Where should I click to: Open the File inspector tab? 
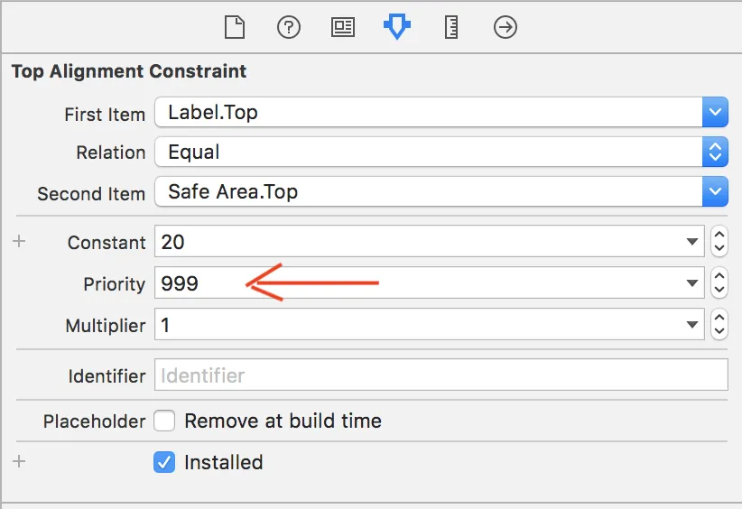tap(235, 28)
